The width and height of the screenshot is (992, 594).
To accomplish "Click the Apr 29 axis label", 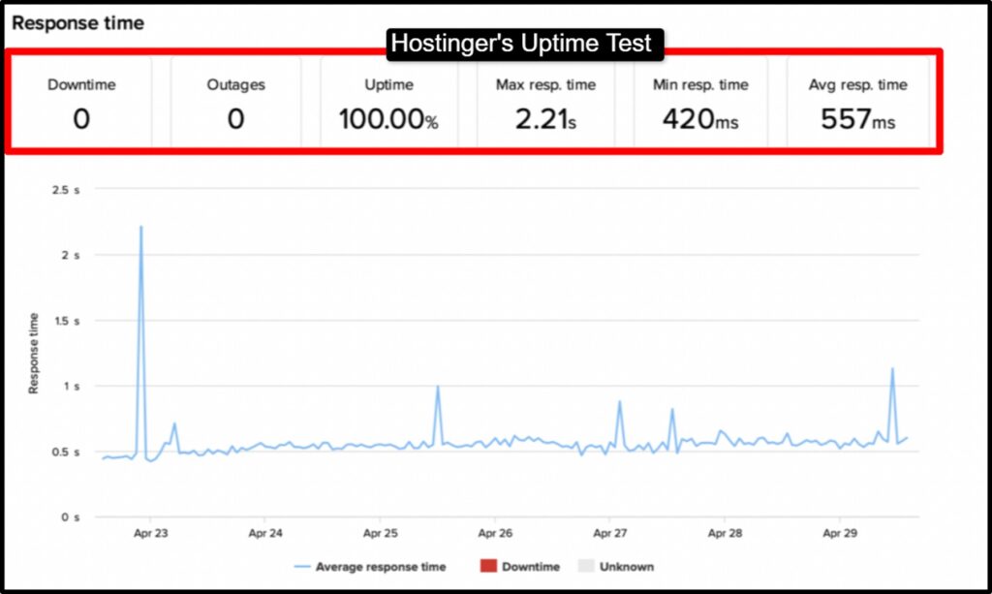I will (840, 533).
